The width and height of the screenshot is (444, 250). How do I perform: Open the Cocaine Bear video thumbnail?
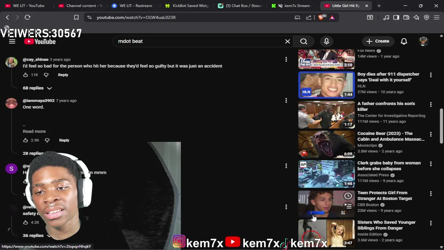(x=326, y=144)
